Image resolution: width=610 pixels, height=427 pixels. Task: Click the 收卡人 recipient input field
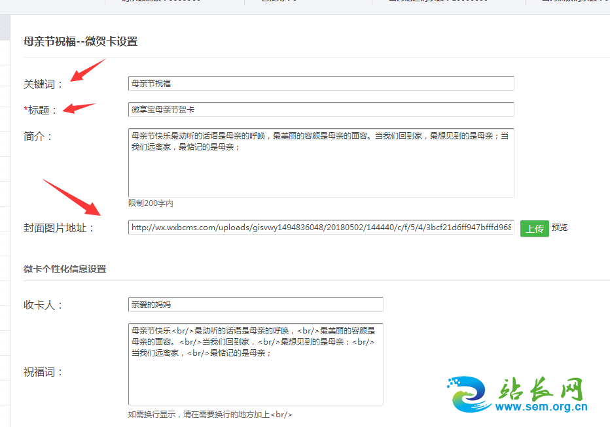pos(255,305)
